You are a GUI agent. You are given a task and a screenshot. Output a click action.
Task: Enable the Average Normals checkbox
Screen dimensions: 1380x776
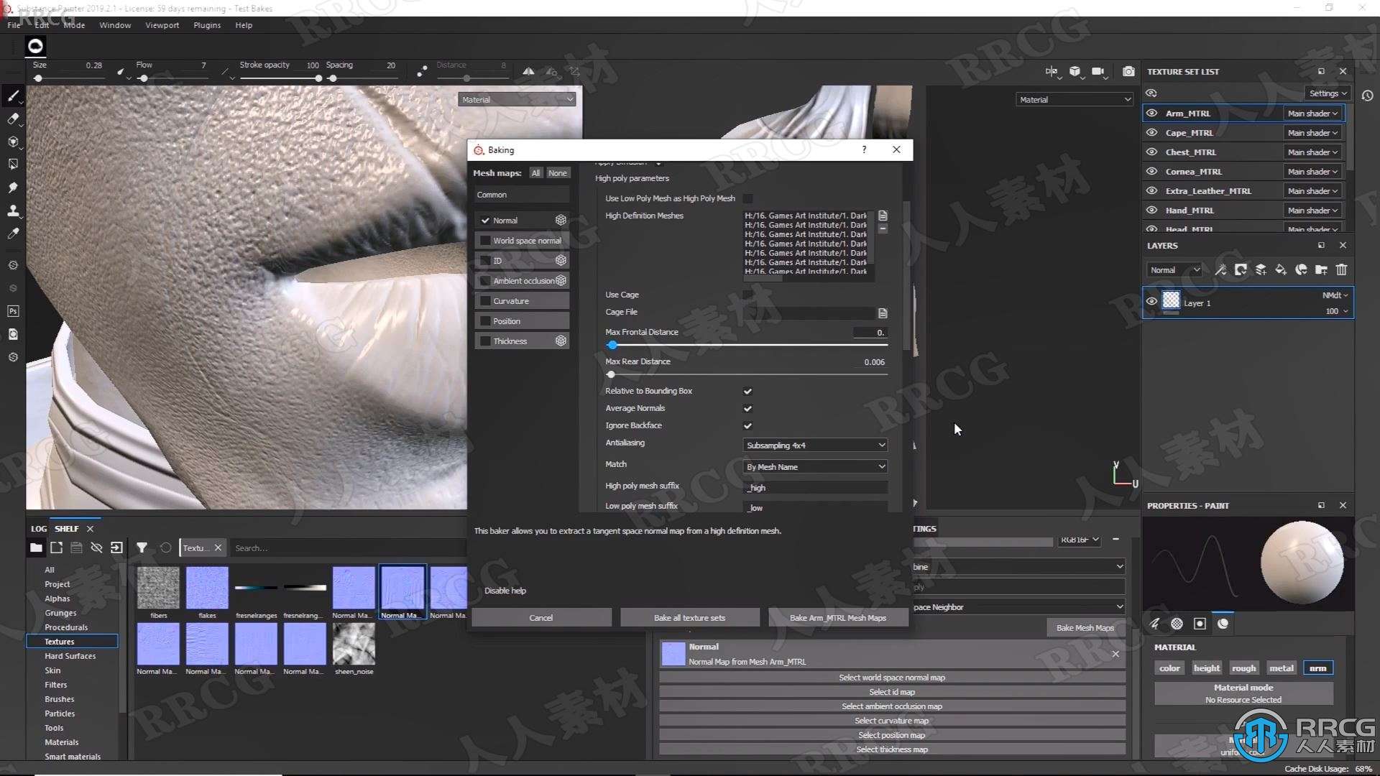pos(747,407)
